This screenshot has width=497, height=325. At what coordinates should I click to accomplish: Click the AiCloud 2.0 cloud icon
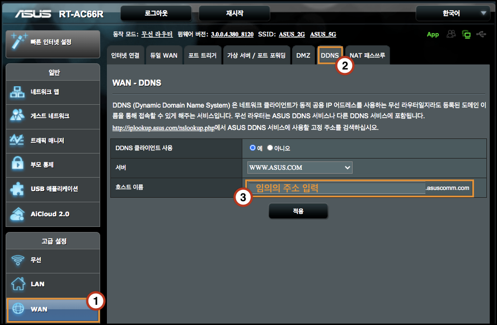click(17, 214)
